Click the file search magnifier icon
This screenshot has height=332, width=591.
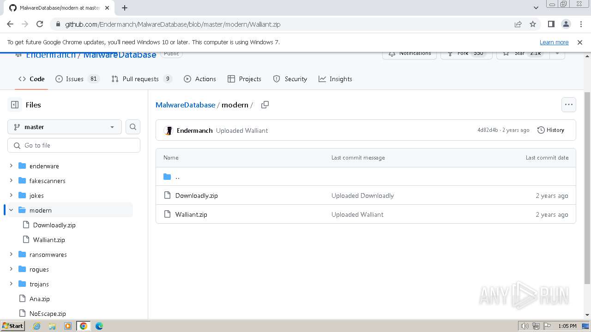tap(133, 127)
